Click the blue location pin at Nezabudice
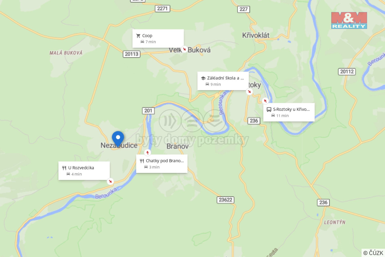The width and height of the screenshot is (385, 257). click(x=118, y=139)
